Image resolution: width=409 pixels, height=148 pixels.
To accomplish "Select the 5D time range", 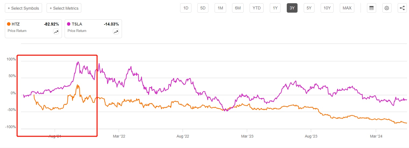I will pos(203,8).
